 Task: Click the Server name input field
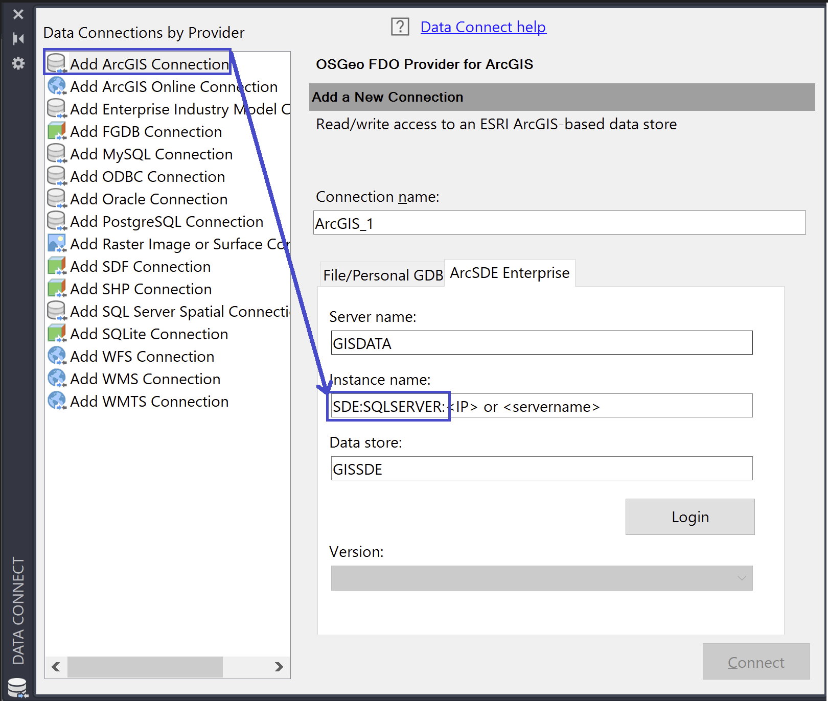542,343
